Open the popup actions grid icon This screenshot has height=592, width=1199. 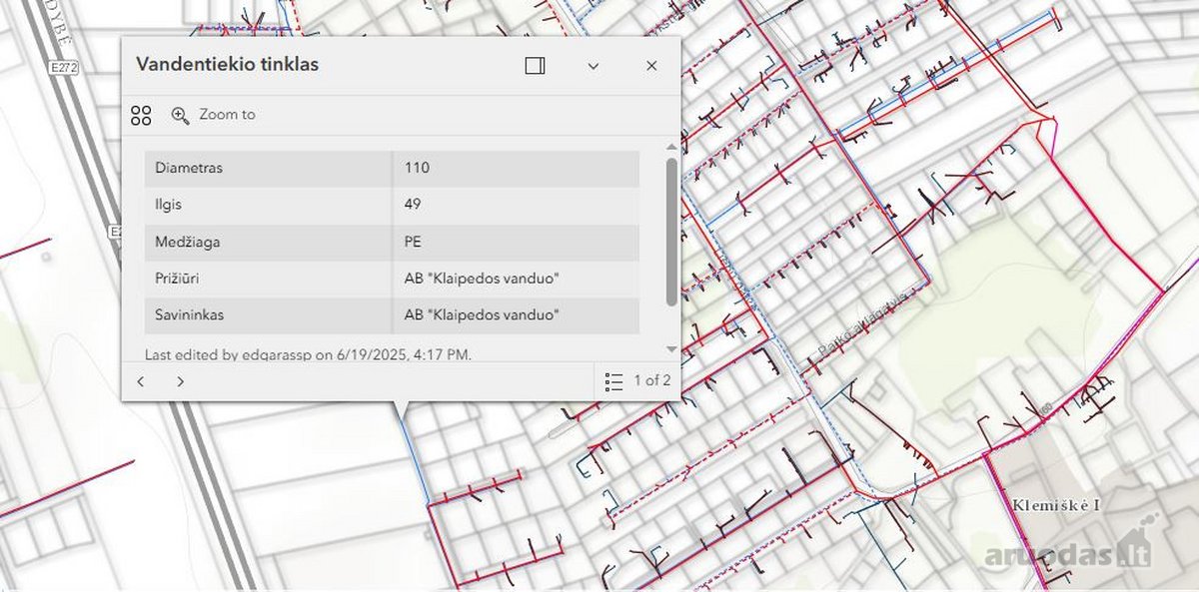(x=141, y=115)
